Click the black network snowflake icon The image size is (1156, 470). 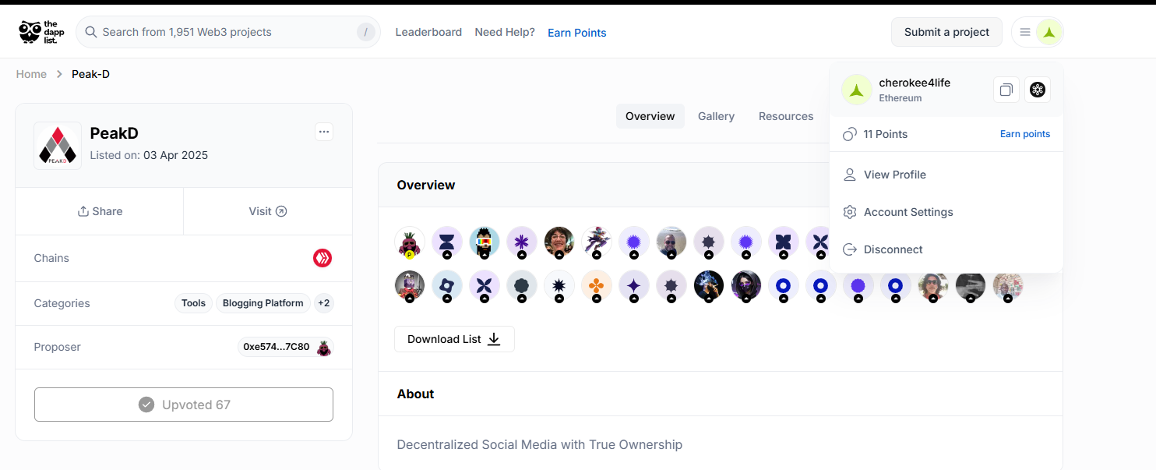1038,90
